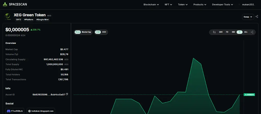Select the 24H time range
Screen dimensions: 261x114
[x=221, y=32]
